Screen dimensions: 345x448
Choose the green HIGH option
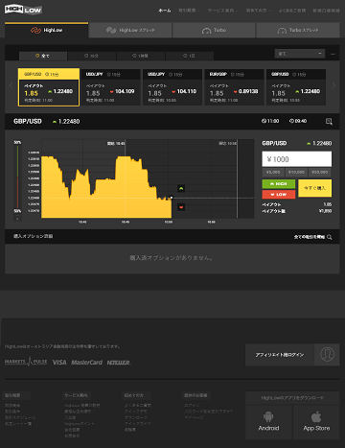pos(279,184)
